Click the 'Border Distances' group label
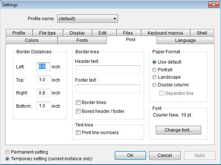 [34, 52]
